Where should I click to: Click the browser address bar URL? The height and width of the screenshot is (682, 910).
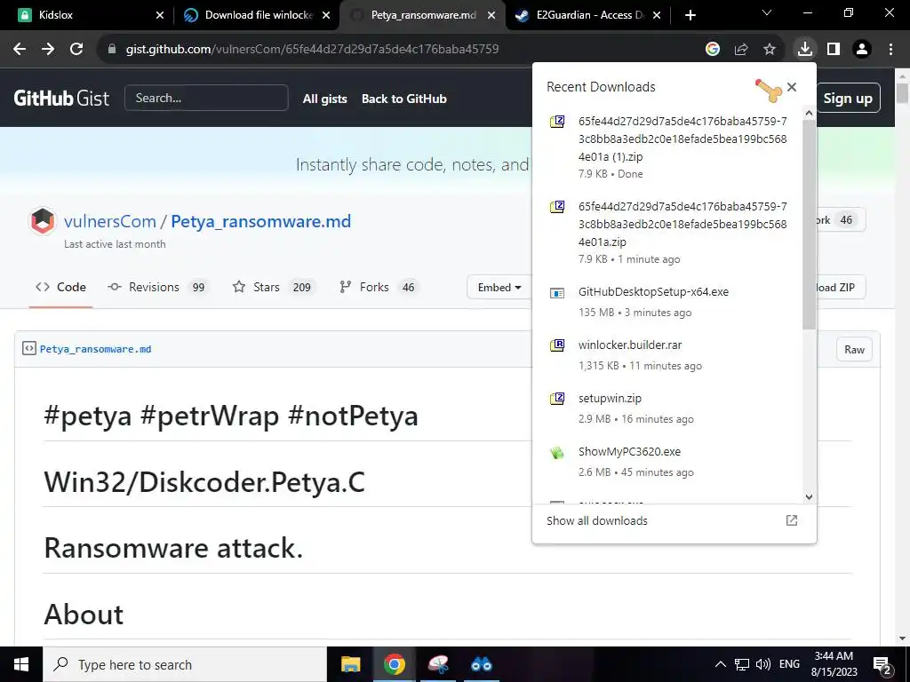[312, 50]
